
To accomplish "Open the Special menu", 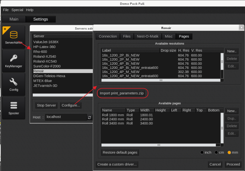I will [x=17, y=10].
